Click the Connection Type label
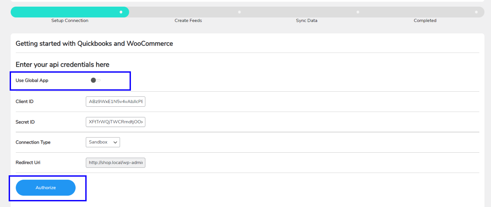Viewport: 491px width, 207px height. point(33,142)
